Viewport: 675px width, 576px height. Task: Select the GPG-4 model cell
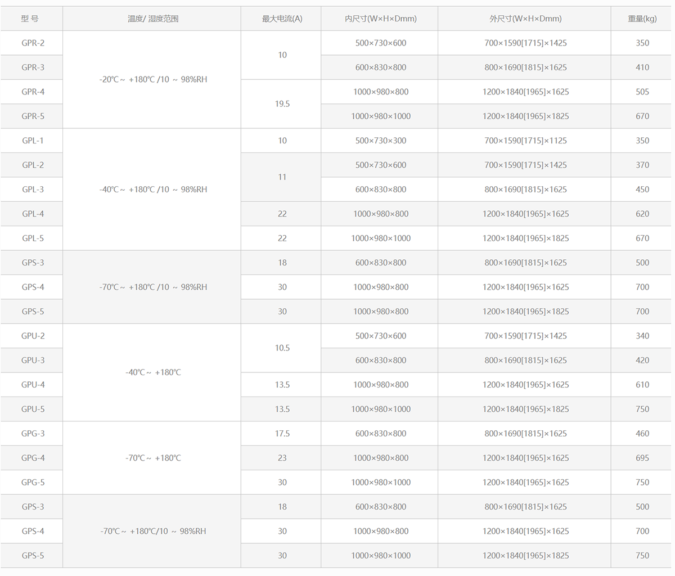(33, 458)
